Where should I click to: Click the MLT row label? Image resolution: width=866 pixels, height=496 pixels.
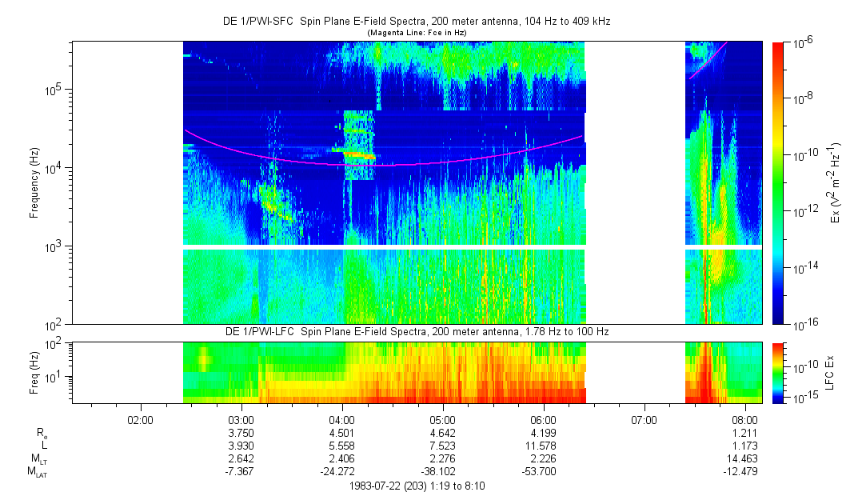[x=38, y=458]
